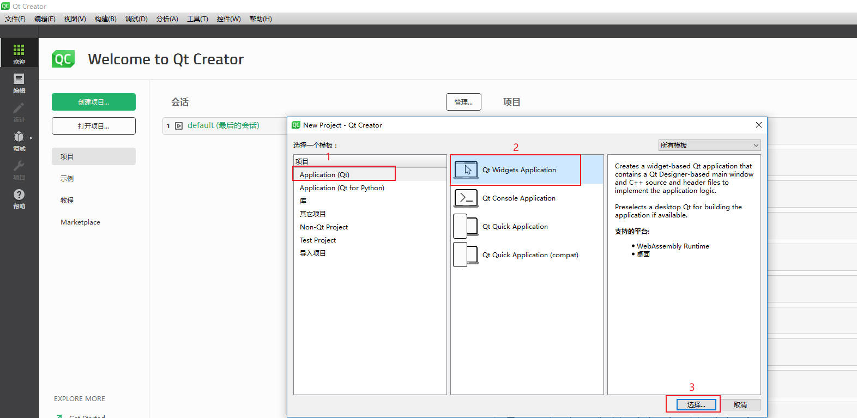Image resolution: width=857 pixels, height=418 pixels.
Task: Click the Qt Creator title bar logo
Action: (x=5, y=6)
